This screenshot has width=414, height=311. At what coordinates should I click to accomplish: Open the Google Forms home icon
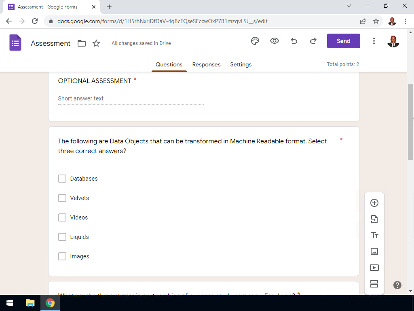[x=15, y=43]
